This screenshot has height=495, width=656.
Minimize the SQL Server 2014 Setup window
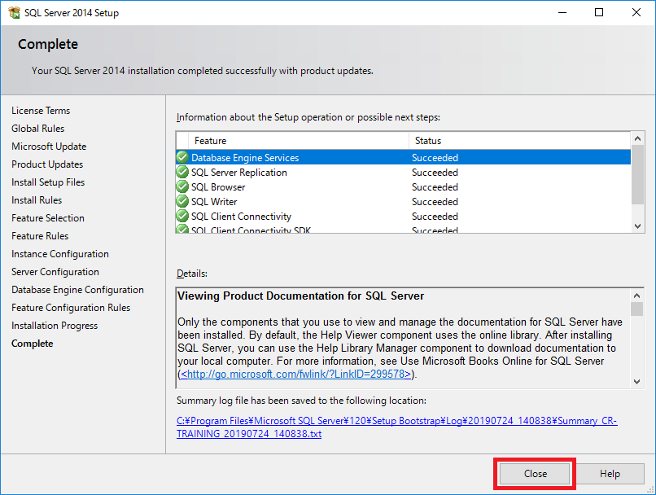(x=562, y=12)
